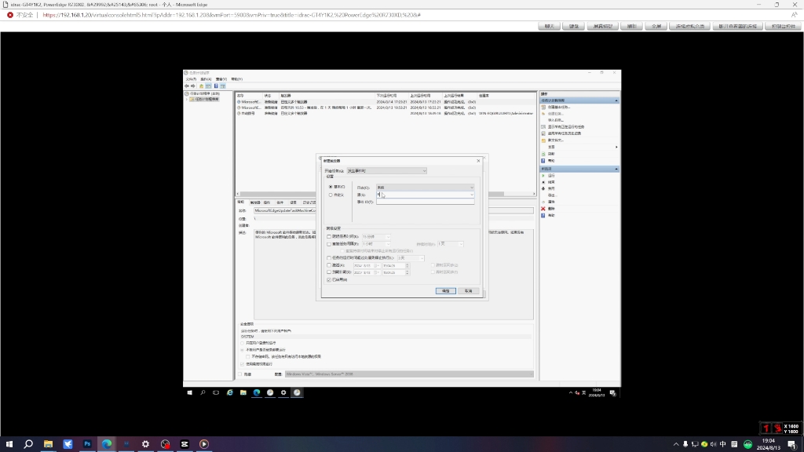The image size is (804, 452).
Task: Open Photoshop from the host taskbar
Action: [x=87, y=444]
